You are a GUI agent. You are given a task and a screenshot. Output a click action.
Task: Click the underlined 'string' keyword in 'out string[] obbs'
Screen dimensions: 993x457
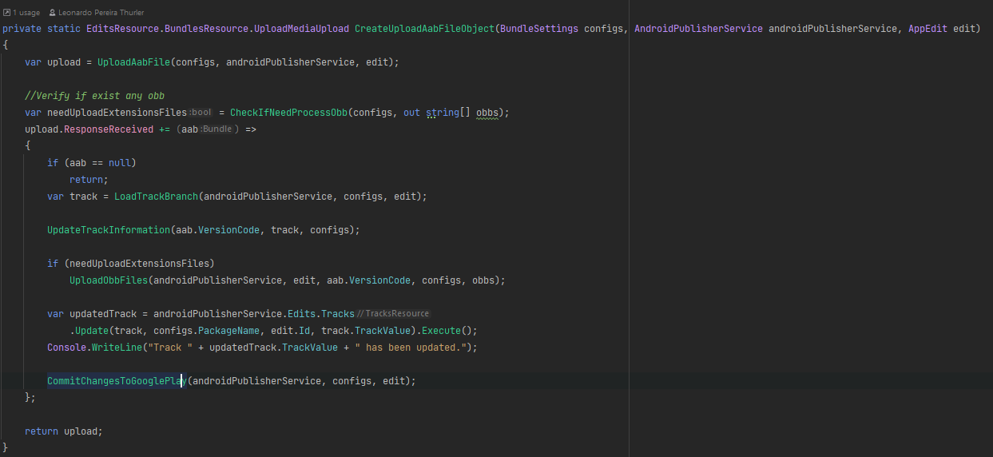pyautogui.click(x=443, y=113)
